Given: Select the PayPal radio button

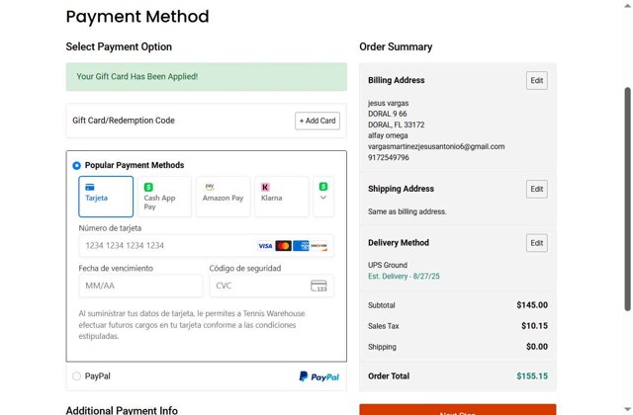Looking at the screenshot, I should tap(77, 376).
